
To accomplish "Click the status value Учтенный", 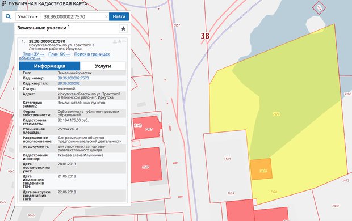I will (66, 89).
